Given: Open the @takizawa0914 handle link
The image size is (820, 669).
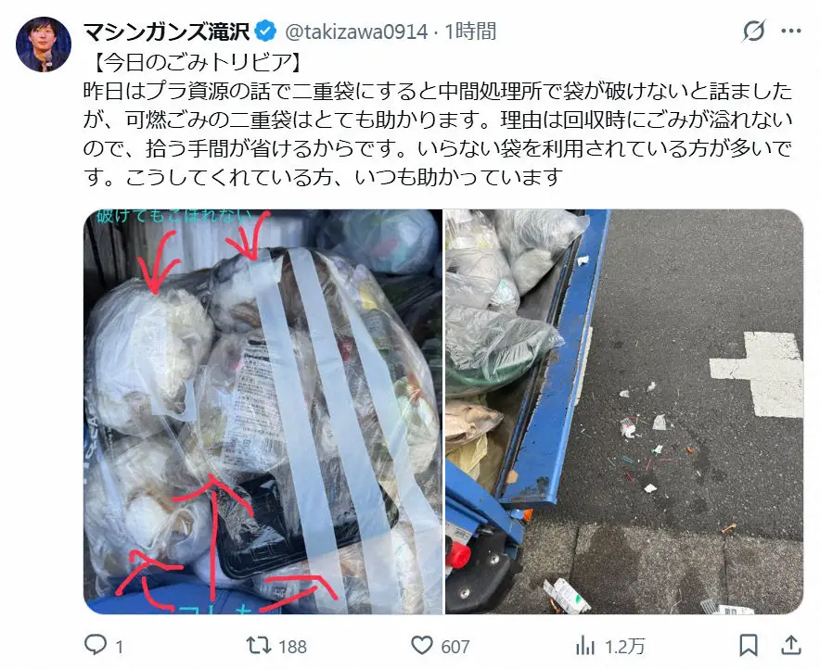Looking at the screenshot, I should [356, 32].
